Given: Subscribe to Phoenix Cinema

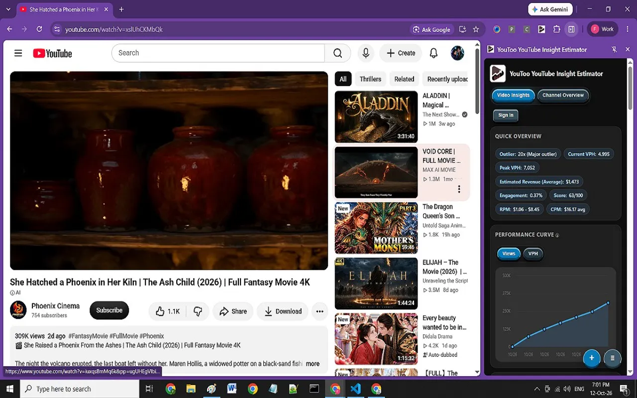Looking at the screenshot, I should 109,310.
